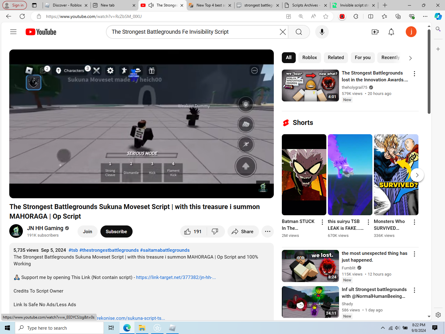Open Edge split screen icon

pyautogui.click(x=371, y=16)
